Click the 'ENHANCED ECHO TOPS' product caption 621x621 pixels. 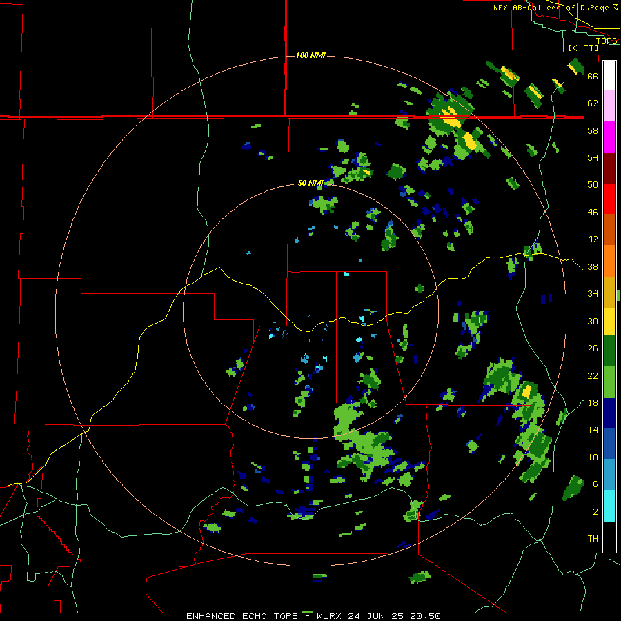point(242,616)
